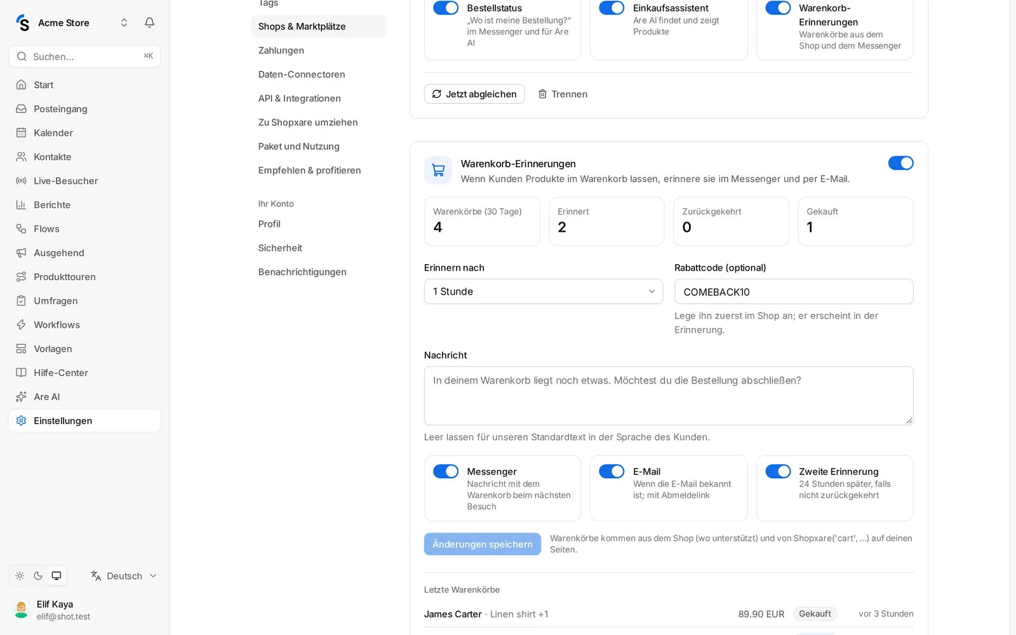Click the Suchen search field
This screenshot has height=635, width=1016.
pos(84,57)
